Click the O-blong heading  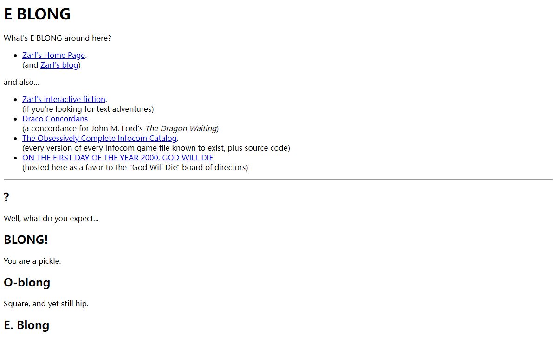[27, 282]
